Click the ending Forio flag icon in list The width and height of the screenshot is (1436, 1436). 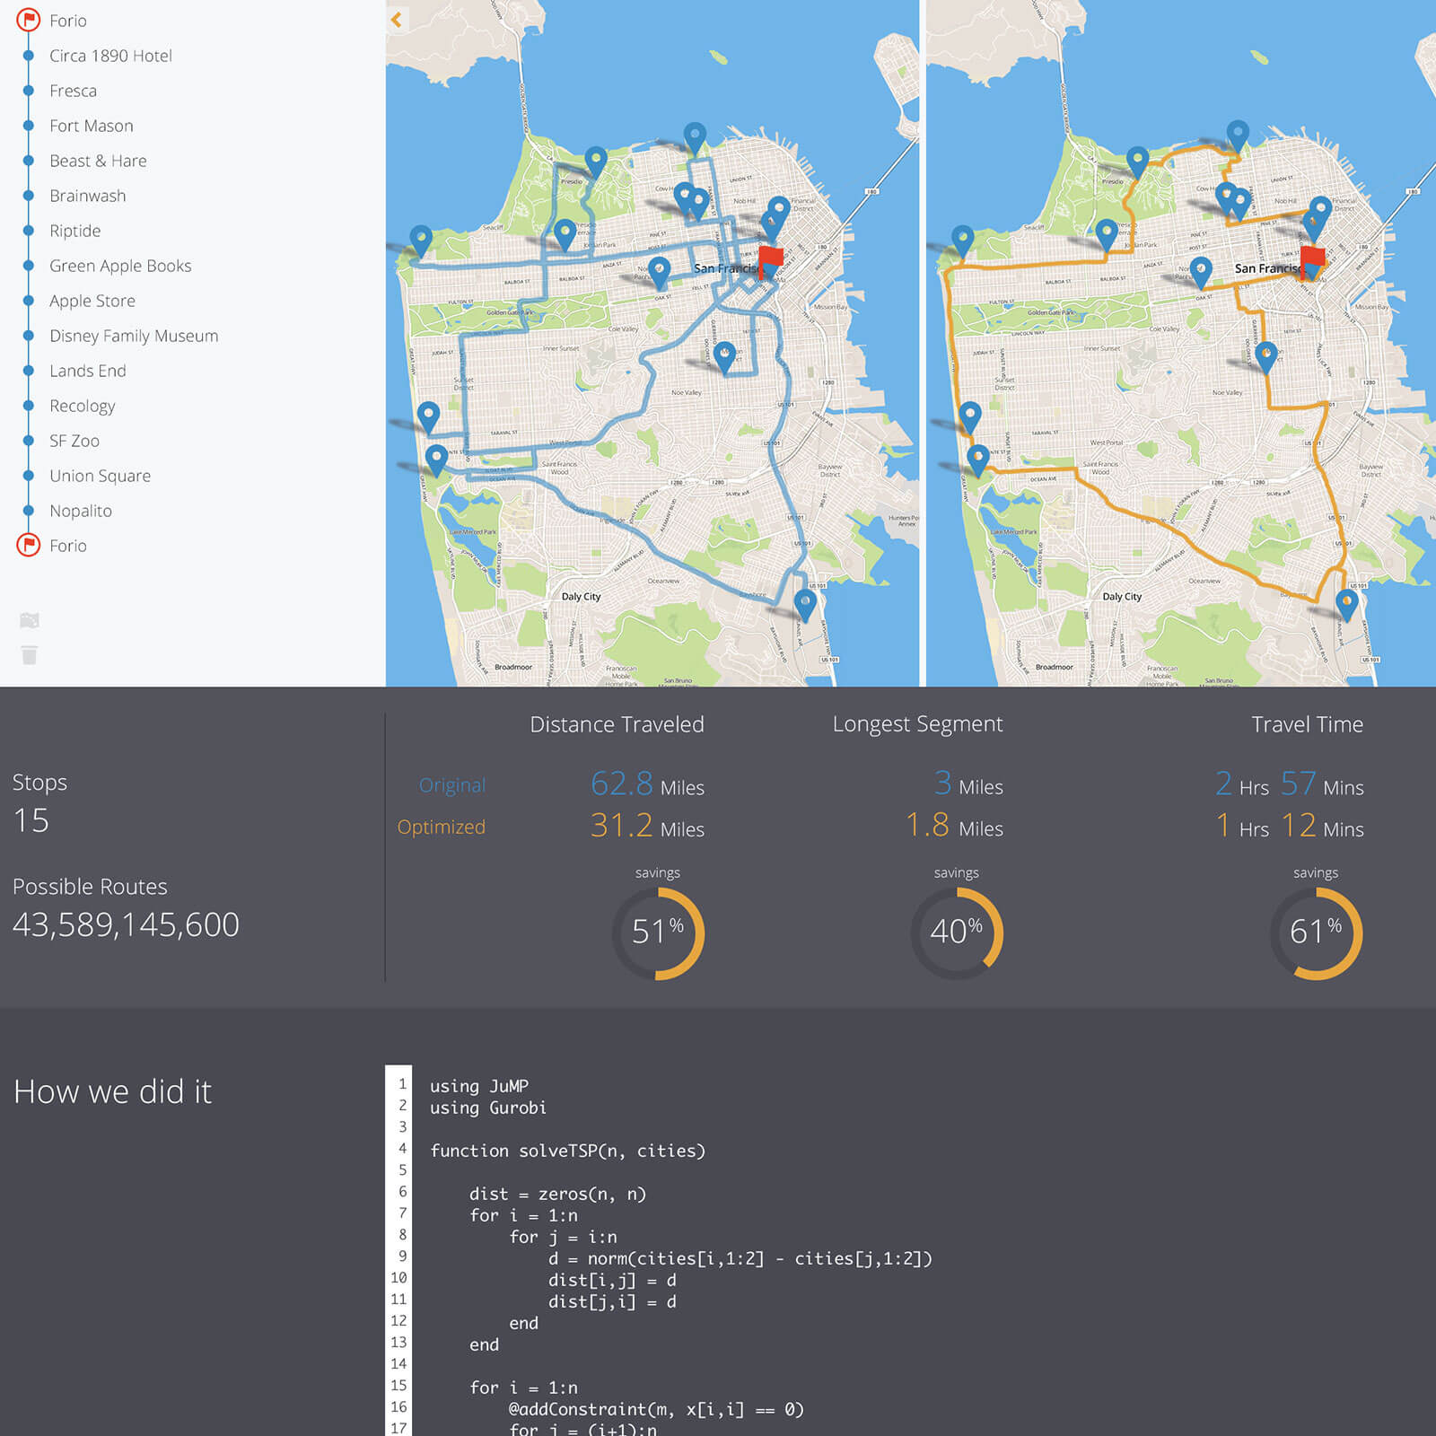pos(29,545)
